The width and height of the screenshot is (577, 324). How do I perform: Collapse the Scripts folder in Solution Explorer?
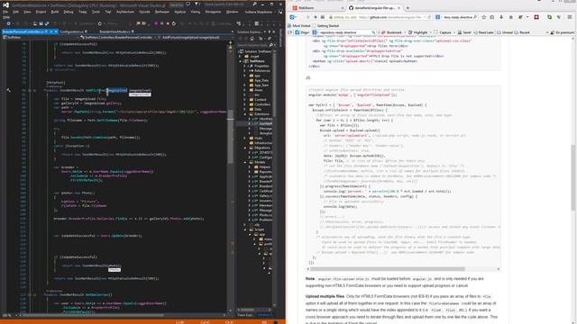click(245, 229)
